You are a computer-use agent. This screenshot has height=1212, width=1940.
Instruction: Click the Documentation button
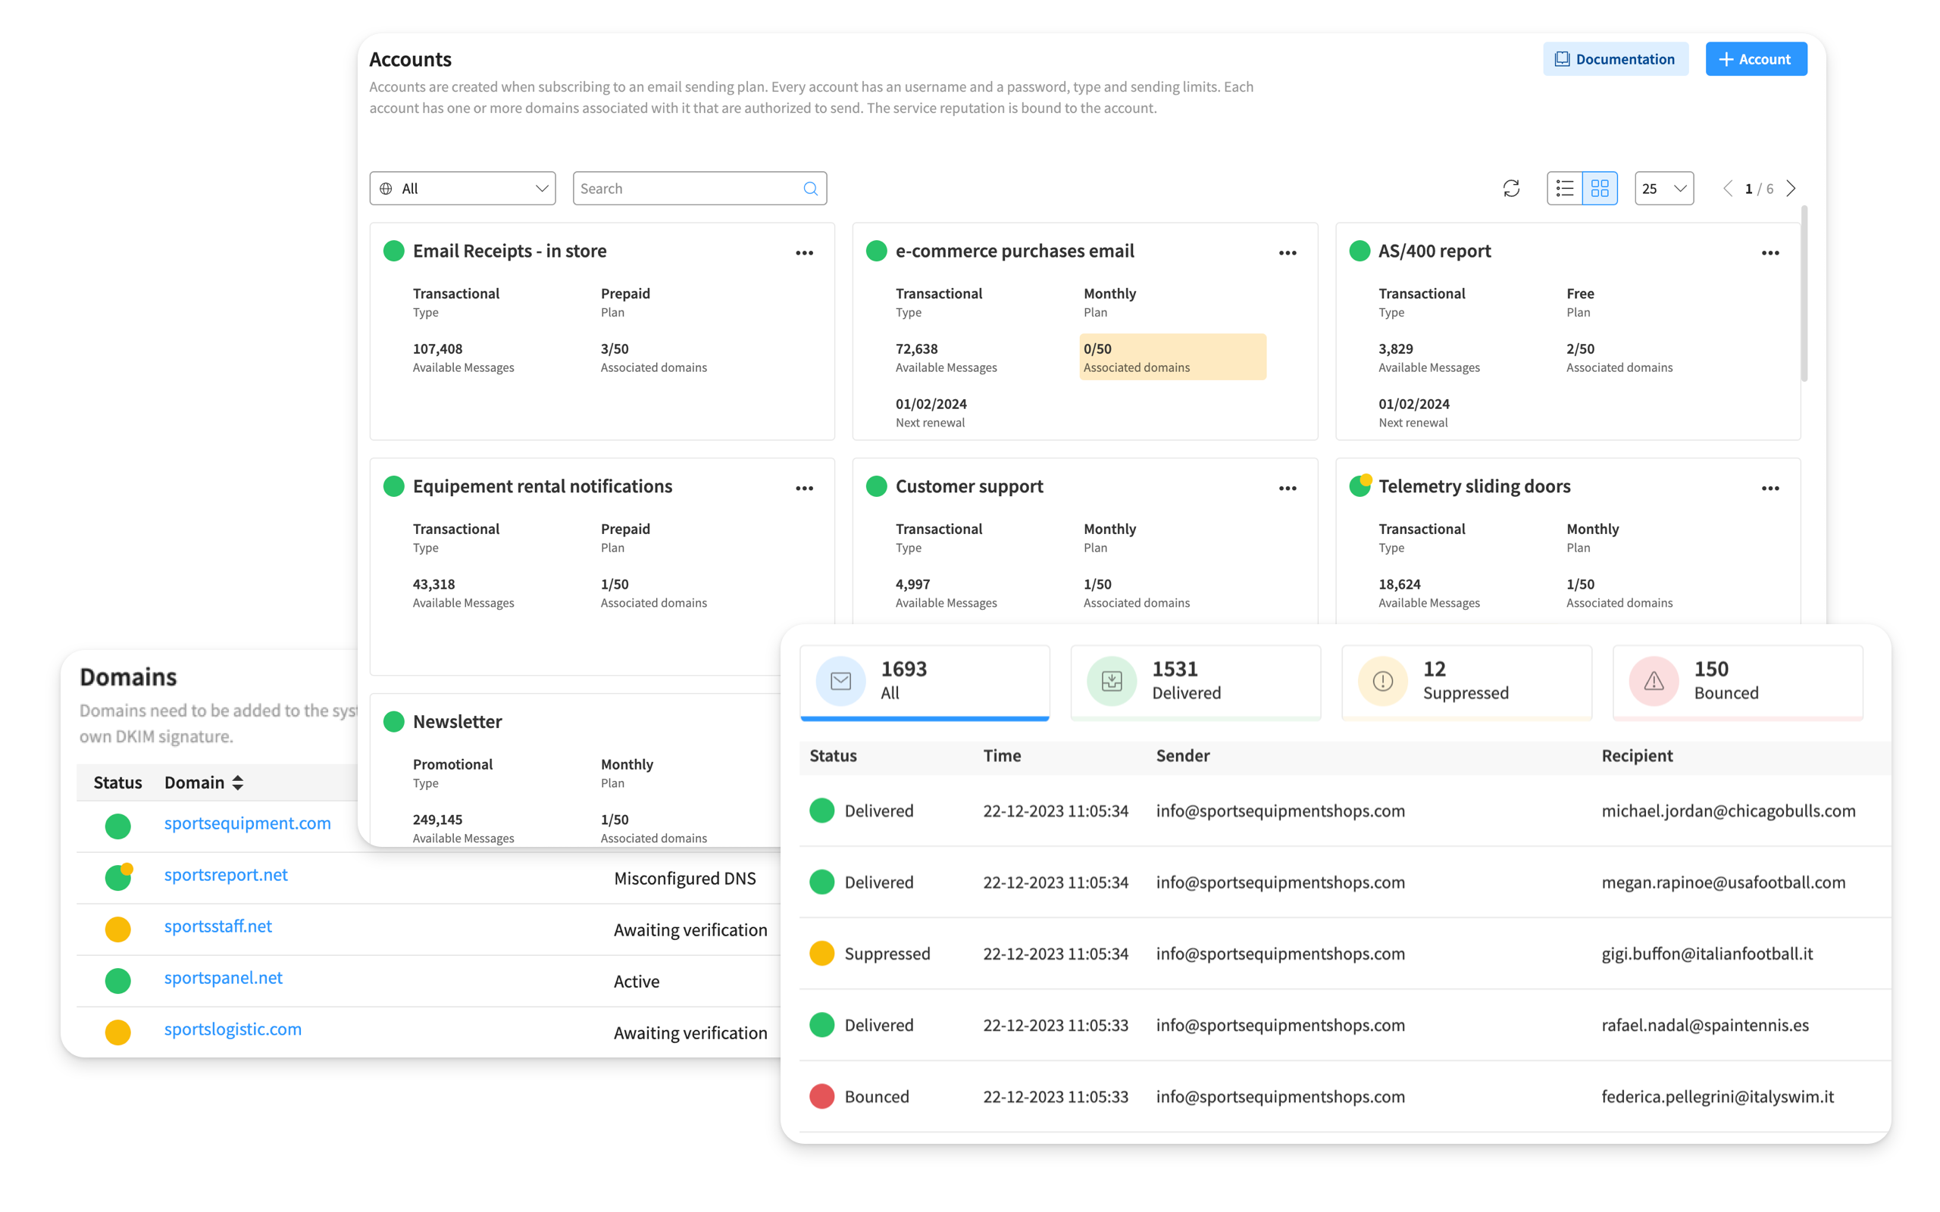[x=1615, y=59]
